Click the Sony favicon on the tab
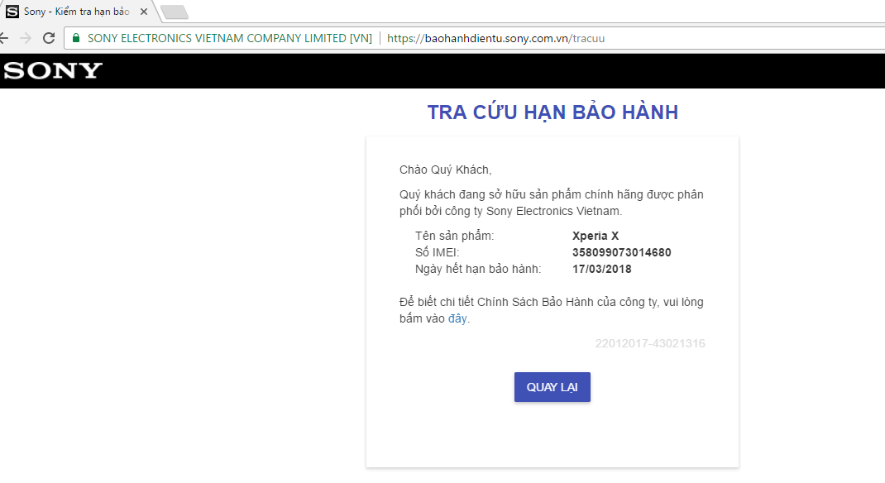Viewport: 885px width, 483px height. [12, 12]
